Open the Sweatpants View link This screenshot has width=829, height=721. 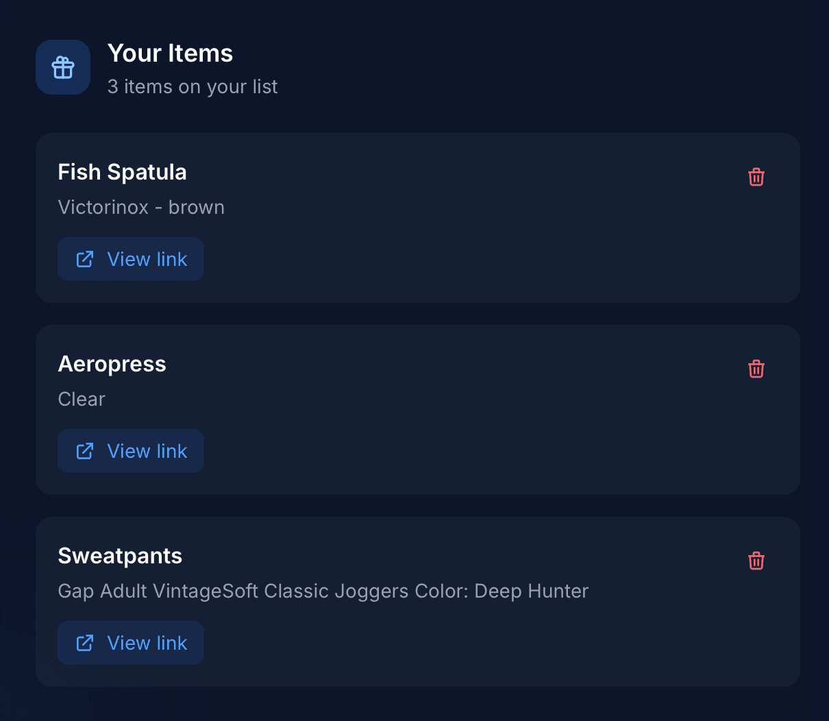pos(130,643)
